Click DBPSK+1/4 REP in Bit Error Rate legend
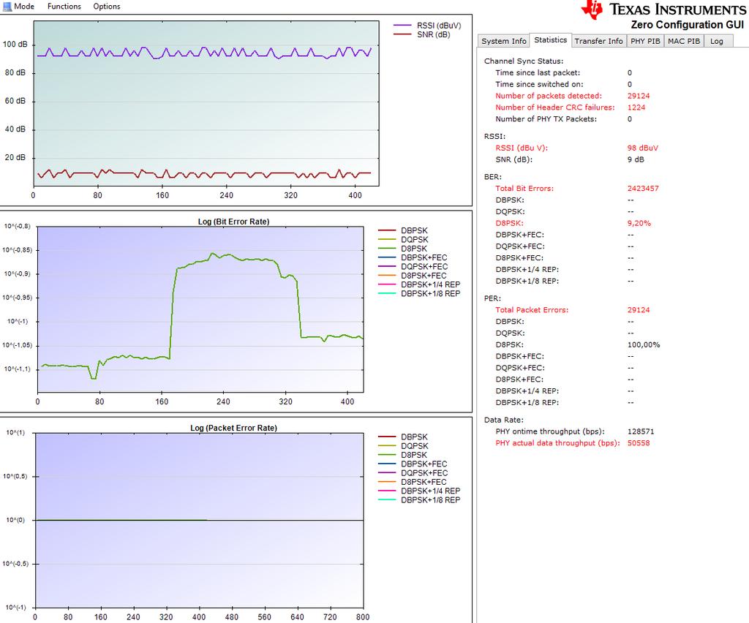749x623 pixels. pyautogui.click(x=419, y=284)
